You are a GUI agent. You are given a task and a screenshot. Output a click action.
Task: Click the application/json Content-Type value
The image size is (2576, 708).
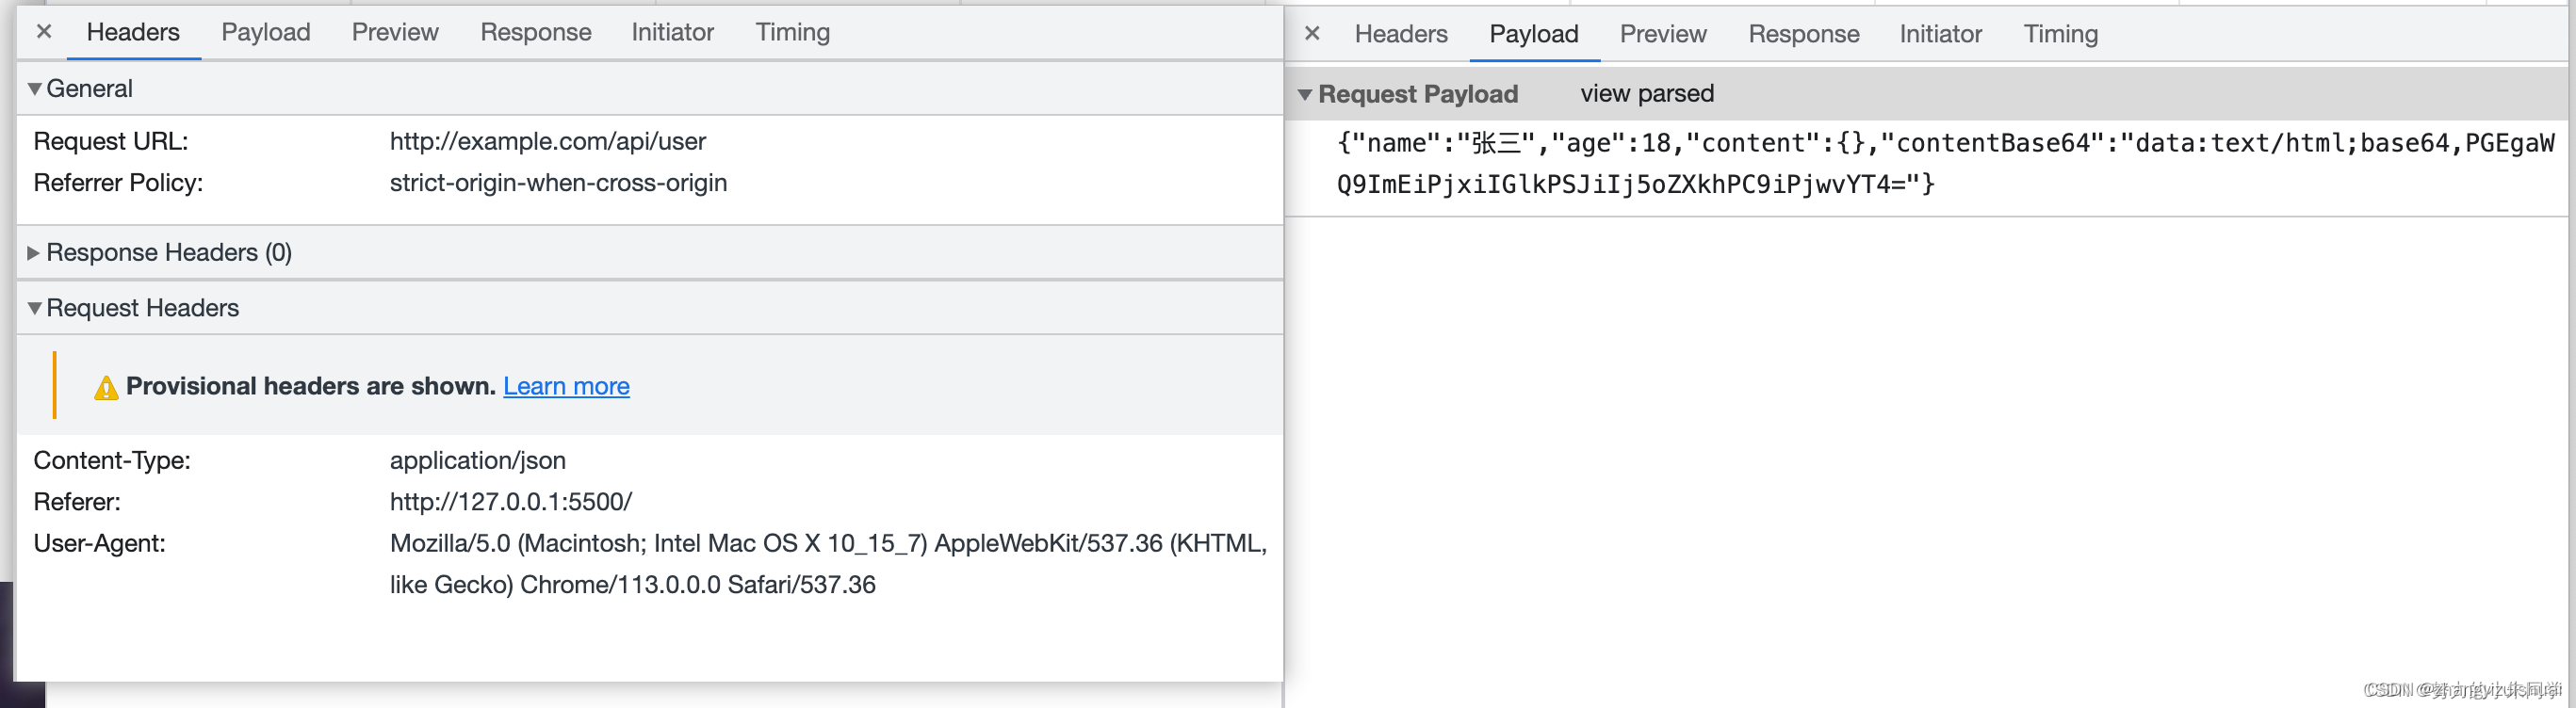click(478, 460)
